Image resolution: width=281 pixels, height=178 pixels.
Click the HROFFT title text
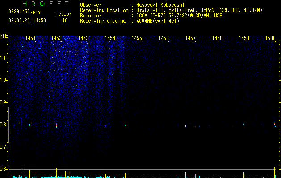click(46, 4)
